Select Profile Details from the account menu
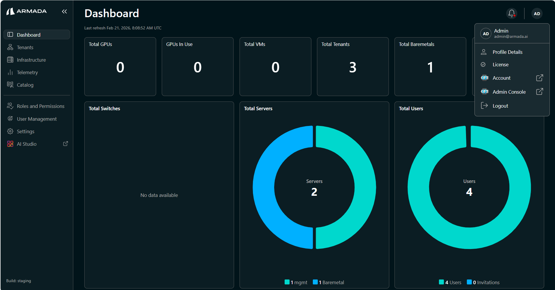This screenshot has width=555, height=290. tap(507, 52)
